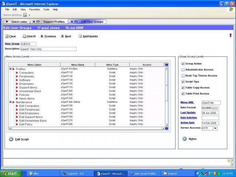Click the Date InActive link
Screen dimensions: 236x177
click(188, 118)
